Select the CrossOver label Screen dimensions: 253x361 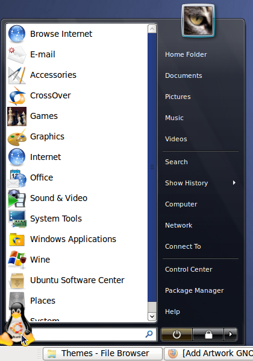(x=51, y=95)
